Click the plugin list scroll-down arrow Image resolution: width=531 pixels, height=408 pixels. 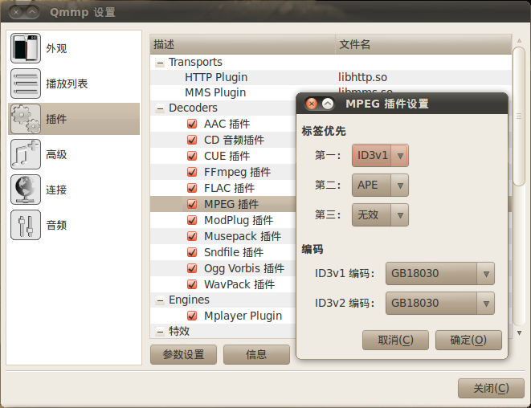click(x=519, y=333)
